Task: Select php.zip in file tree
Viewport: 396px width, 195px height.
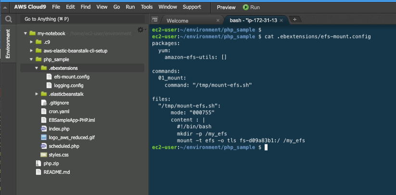Action: tap(51, 163)
